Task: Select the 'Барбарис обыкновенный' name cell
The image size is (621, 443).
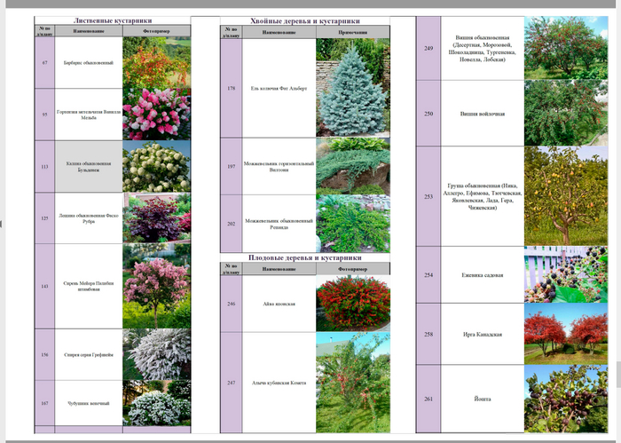Action: (x=89, y=63)
